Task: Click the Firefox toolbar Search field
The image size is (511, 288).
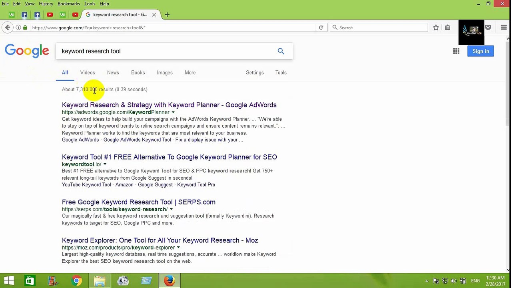Action: [x=379, y=28]
